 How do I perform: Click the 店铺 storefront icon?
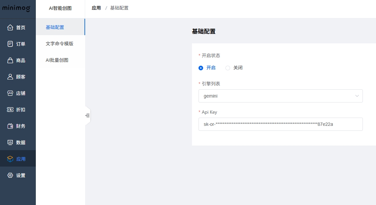pyautogui.click(x=10, y=93)
